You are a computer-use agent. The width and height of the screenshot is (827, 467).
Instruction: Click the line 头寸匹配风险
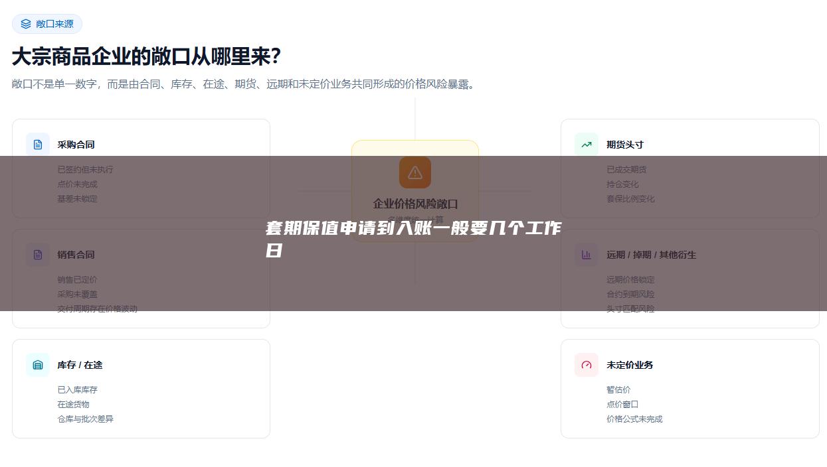(x=630, y=309)
